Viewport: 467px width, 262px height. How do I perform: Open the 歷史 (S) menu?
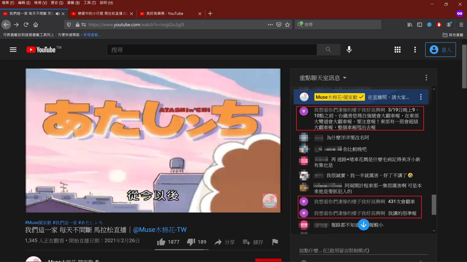[57, 3]
